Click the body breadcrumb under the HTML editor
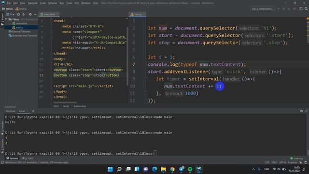 click(x=66, y=106)
